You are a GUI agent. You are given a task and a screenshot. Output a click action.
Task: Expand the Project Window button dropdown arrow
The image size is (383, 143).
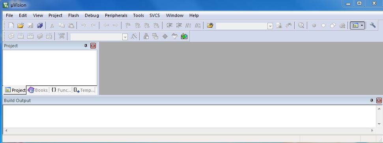pos(362,25)
